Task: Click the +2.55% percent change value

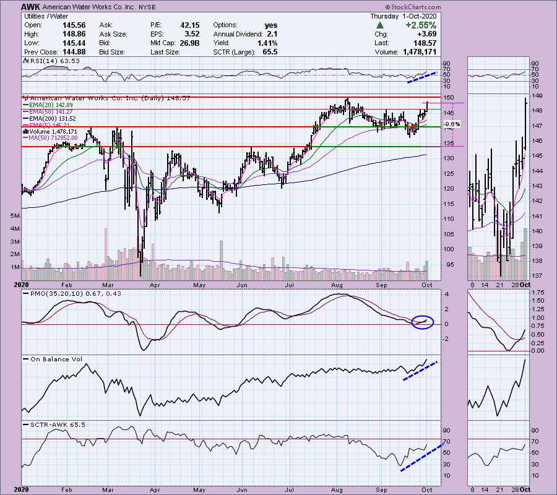Action: click(x=421, y=25)
